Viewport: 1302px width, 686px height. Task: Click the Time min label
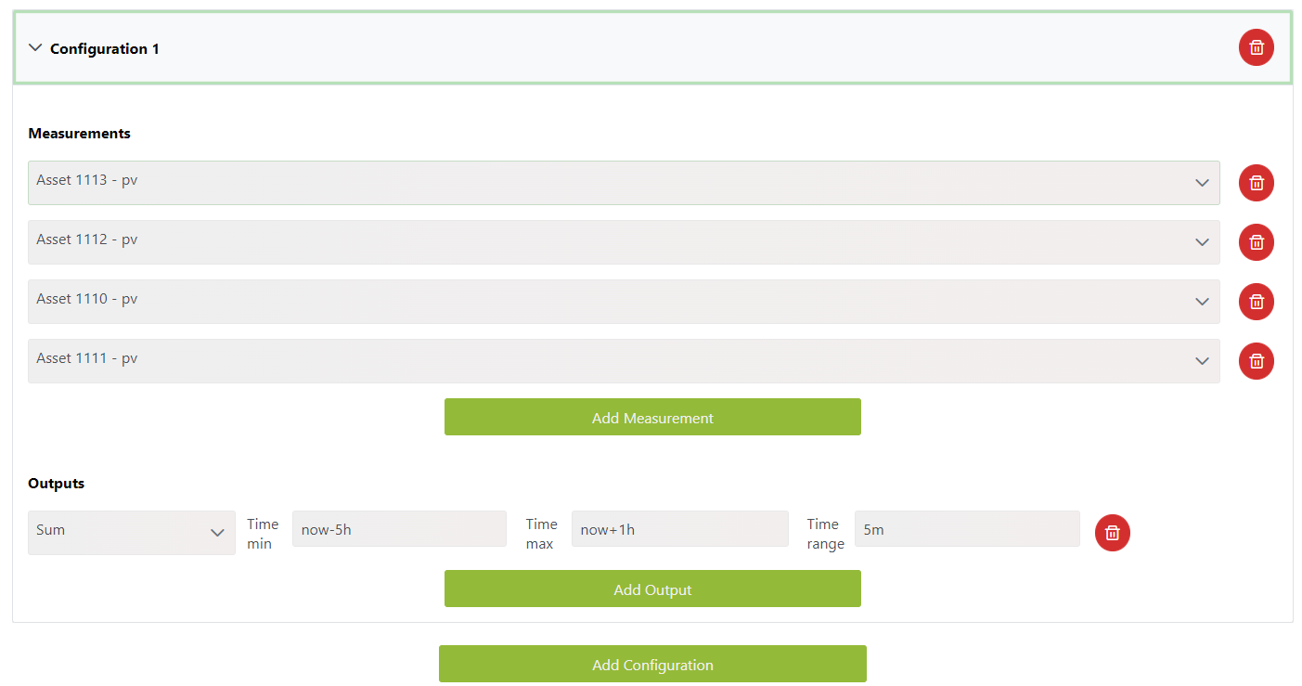263,534
